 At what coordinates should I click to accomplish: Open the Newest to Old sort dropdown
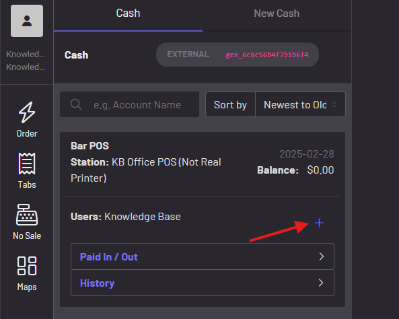[300, 104]
